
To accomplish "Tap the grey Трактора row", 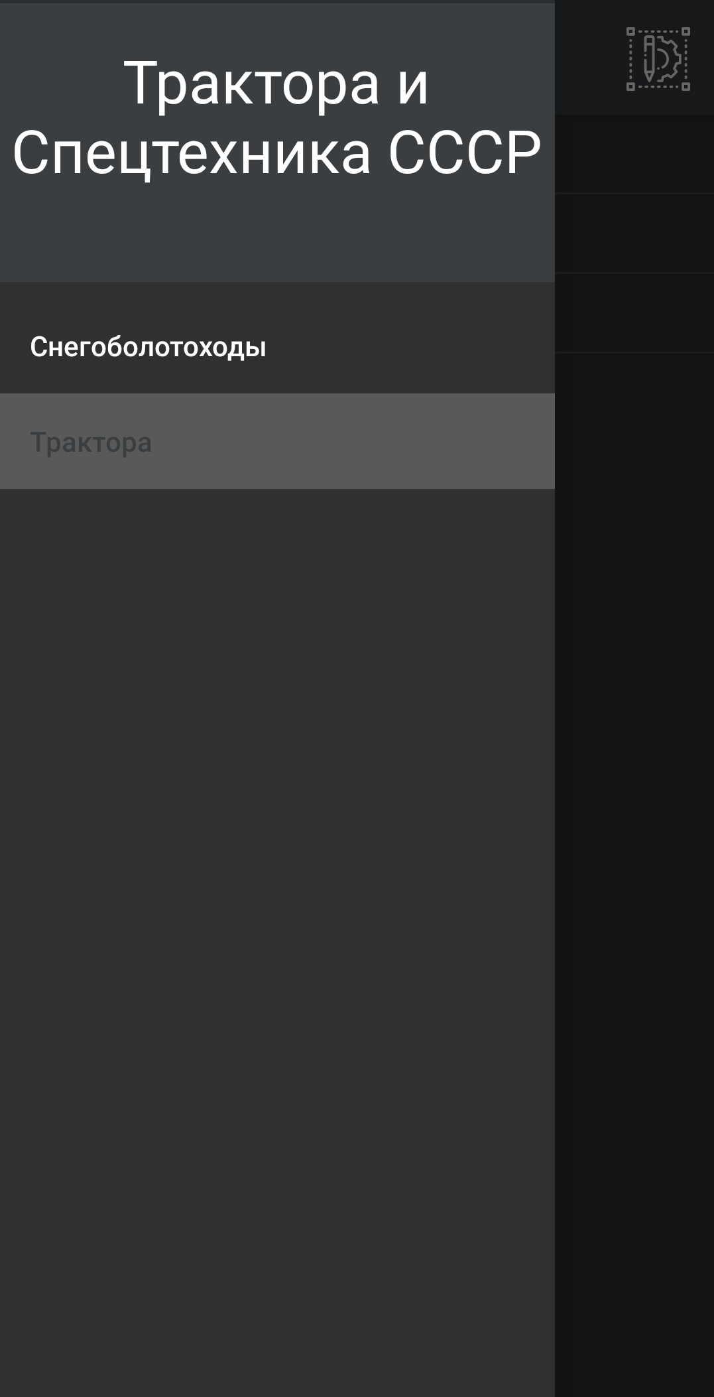I will coord(277,442).
